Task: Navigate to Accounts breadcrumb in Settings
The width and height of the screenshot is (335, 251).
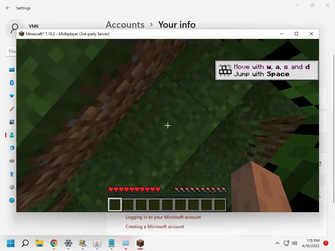Action: (x=125, y=25)
